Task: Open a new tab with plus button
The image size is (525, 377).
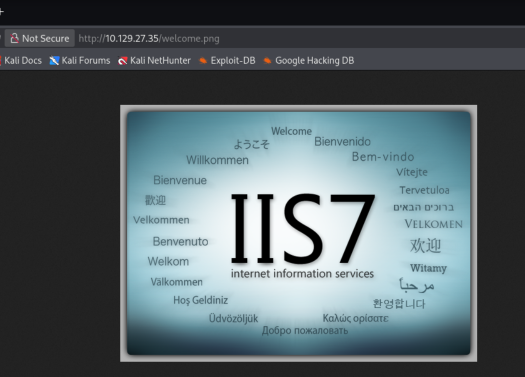Action: point(1,12)
